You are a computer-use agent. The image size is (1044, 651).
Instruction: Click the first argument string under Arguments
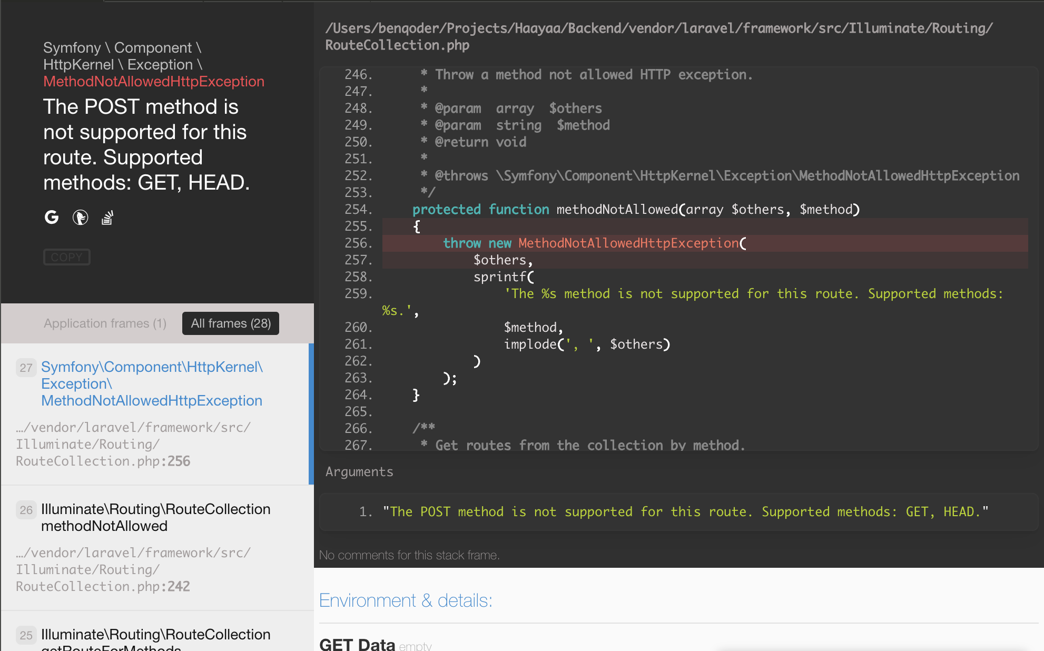(685, 511)
